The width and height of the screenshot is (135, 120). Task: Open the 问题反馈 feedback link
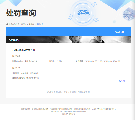[119, 32]
